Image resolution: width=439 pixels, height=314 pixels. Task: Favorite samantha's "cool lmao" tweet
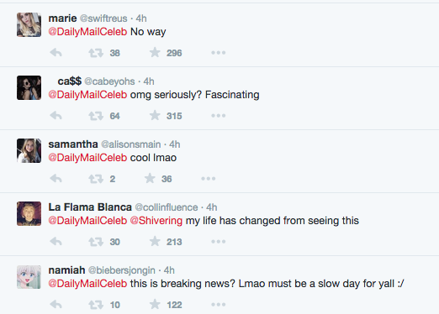tap(150, 178)
